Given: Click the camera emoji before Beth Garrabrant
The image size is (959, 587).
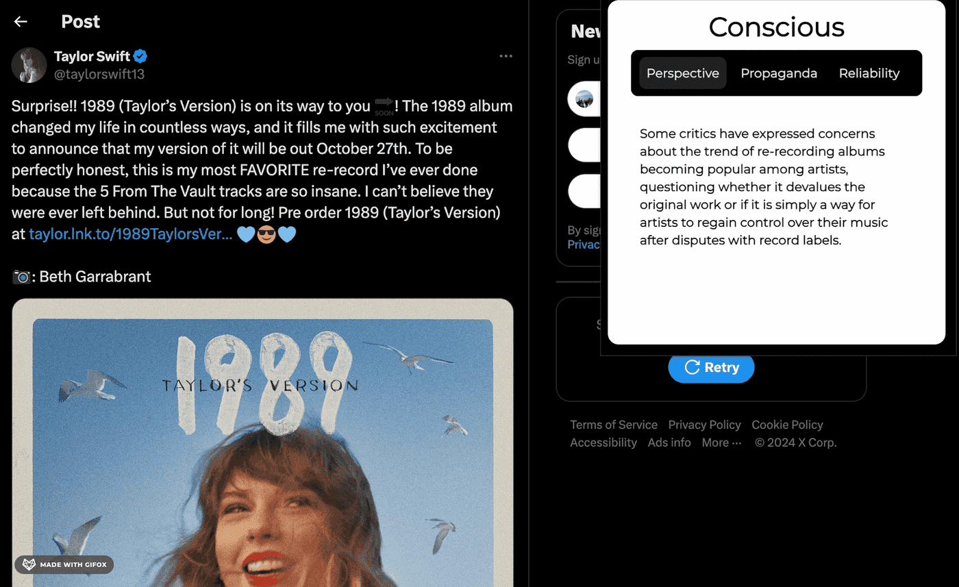Looking at the screenshot, I should [x=21, y=277].
